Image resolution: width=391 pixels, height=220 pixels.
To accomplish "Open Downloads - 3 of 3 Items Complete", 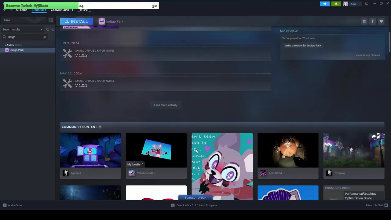I will click(x=197, y=205).
